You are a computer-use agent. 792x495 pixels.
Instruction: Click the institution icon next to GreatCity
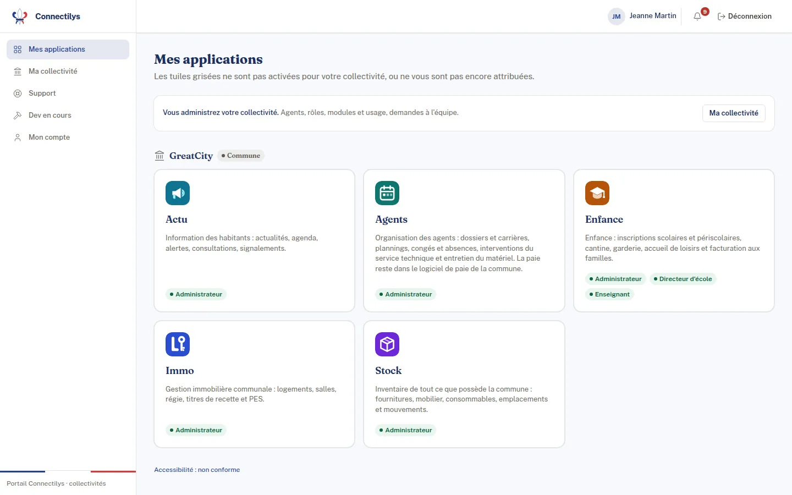click(x=159, y=156)
